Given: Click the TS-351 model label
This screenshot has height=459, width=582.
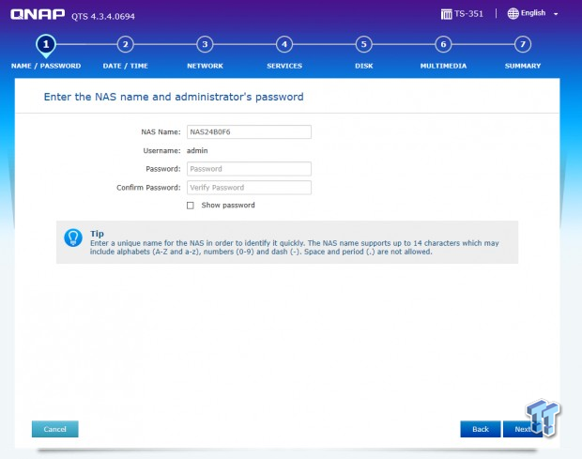Looking at the screenshot, I should tap(468, 14).
